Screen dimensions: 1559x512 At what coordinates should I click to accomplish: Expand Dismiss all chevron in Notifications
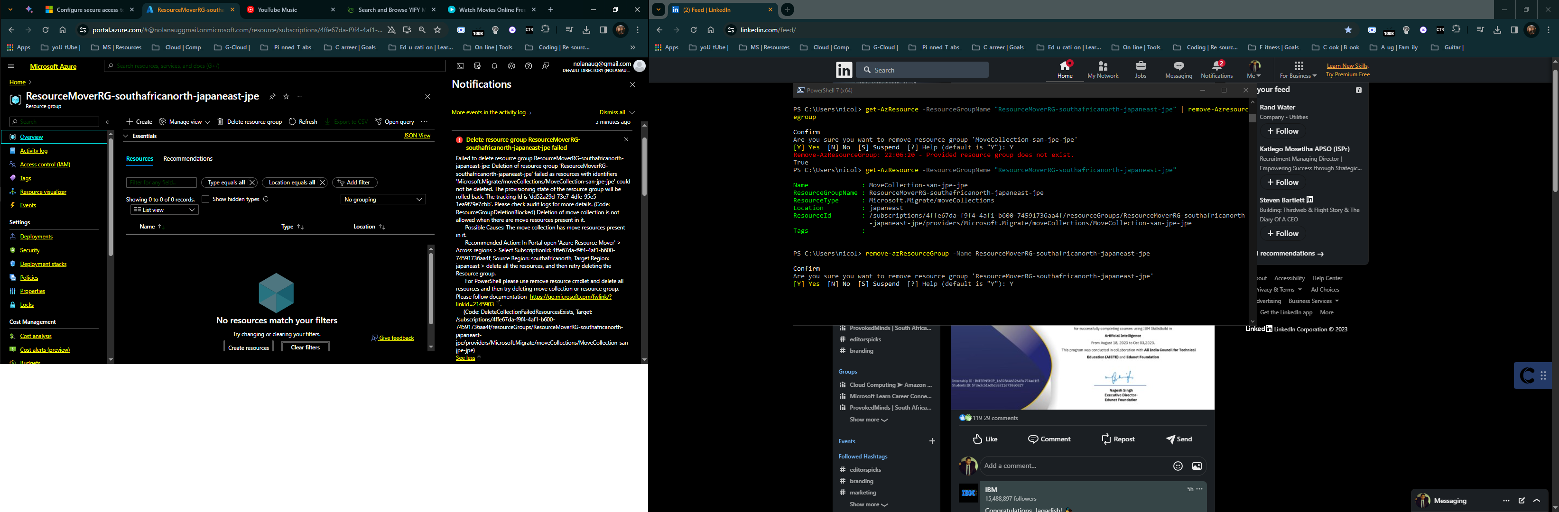pyautogui.click(x=632, y=112)
